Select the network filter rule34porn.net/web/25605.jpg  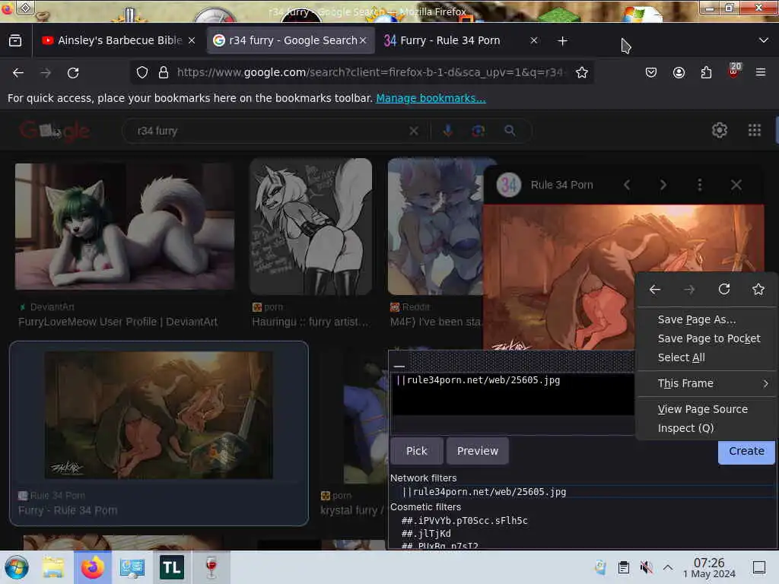pyautogui.click(x=483, y=492)
